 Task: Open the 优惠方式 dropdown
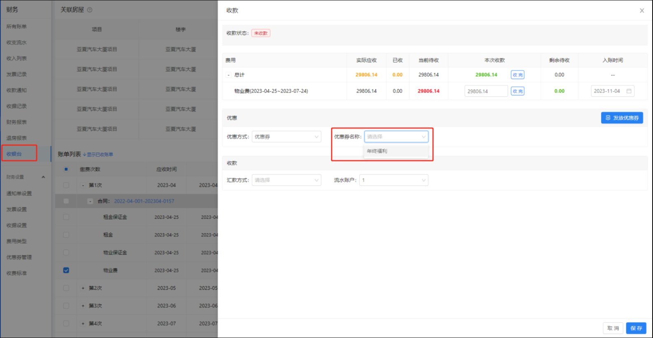(286, 137)
